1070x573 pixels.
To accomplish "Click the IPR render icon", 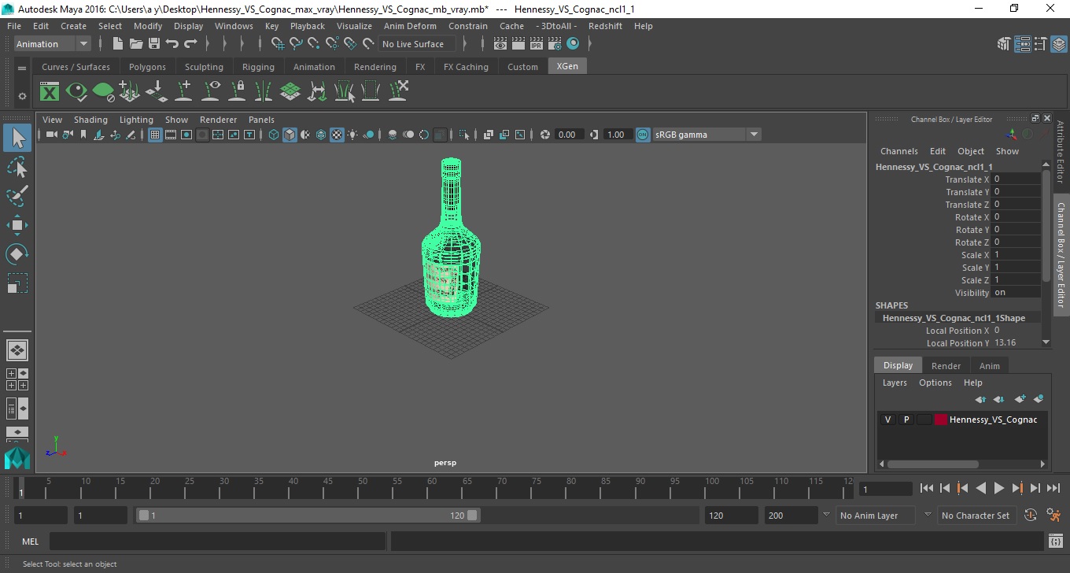I will coord(537,44).
